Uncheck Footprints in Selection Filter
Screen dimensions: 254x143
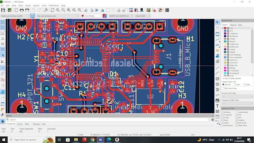click(x=223, y=115)
